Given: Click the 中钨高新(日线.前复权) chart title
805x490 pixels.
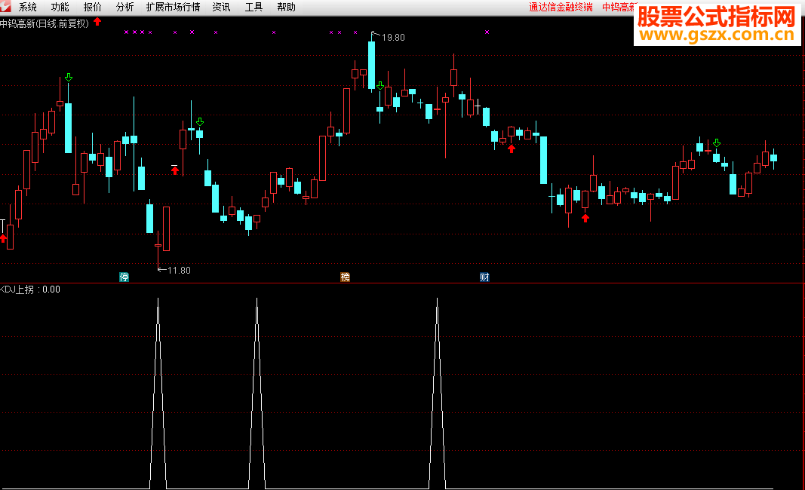Looking at the screenshot, I should pyautogui.click(x=45, y=23).
